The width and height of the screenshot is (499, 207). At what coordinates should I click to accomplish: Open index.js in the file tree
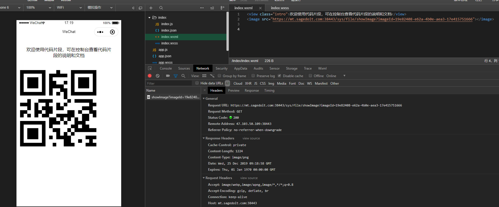[x=167, y=24]
